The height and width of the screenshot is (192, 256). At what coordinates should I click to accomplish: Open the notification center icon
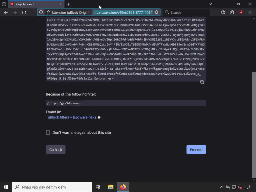pyautogui.click(x=248, y=187)
